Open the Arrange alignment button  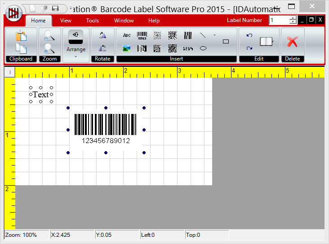click(x=76, y=37)
